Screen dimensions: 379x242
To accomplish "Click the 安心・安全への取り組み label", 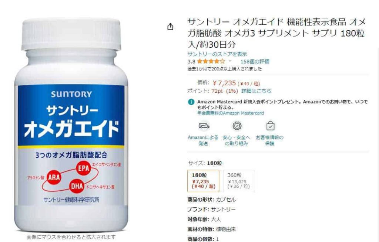I will (237, 140).
